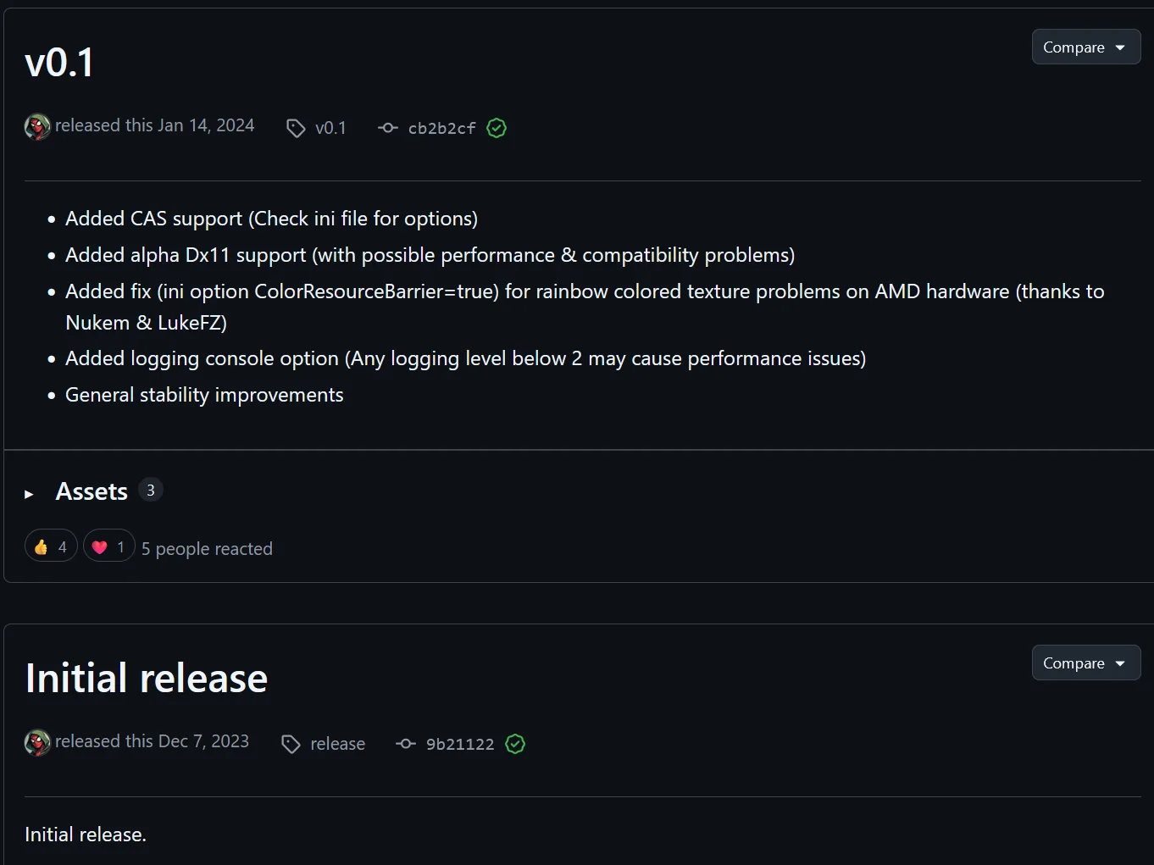
Task: Open Compare dropdown for v0.1
Action: (1086, 47)
